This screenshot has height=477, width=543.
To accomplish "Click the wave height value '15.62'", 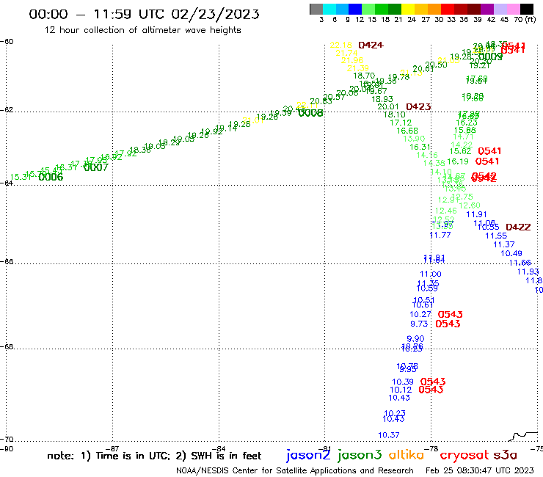I will [460, 151].
